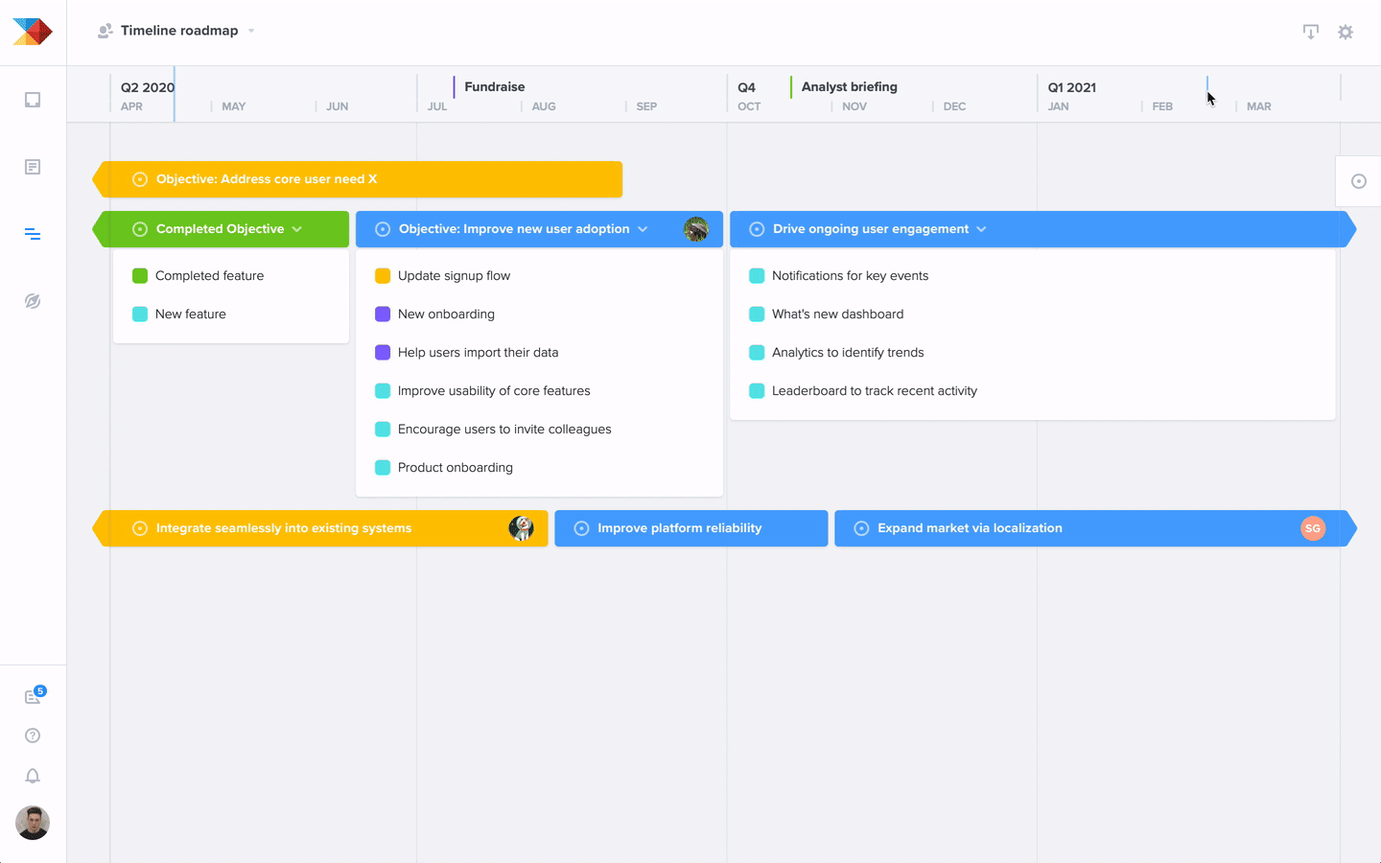This screenshot has height=863, width=1381.
Task: Open the whiteboards panel in the sidebar
Action: (32, 99)
